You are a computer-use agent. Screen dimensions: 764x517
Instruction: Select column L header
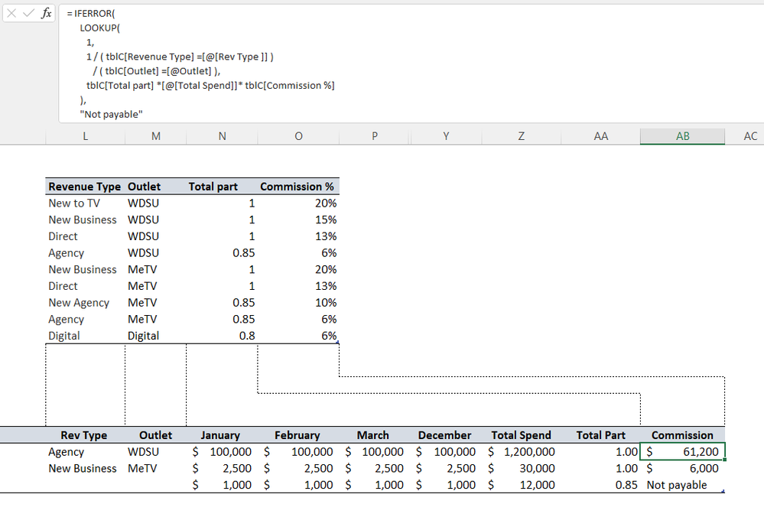pyautogui.click(x=85, y=136)
